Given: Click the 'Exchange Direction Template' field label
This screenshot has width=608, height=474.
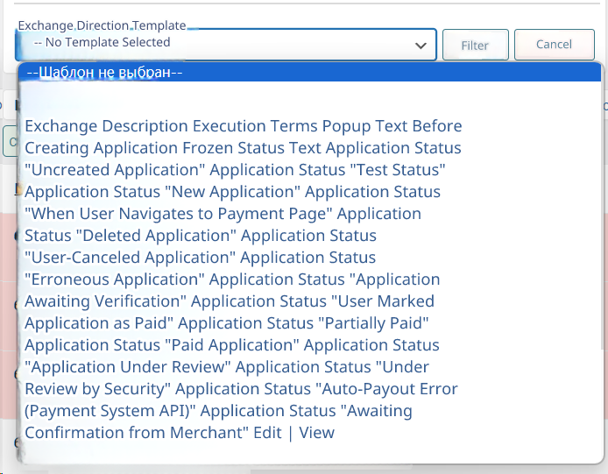Looking at the screenshot, I should 102,26.
